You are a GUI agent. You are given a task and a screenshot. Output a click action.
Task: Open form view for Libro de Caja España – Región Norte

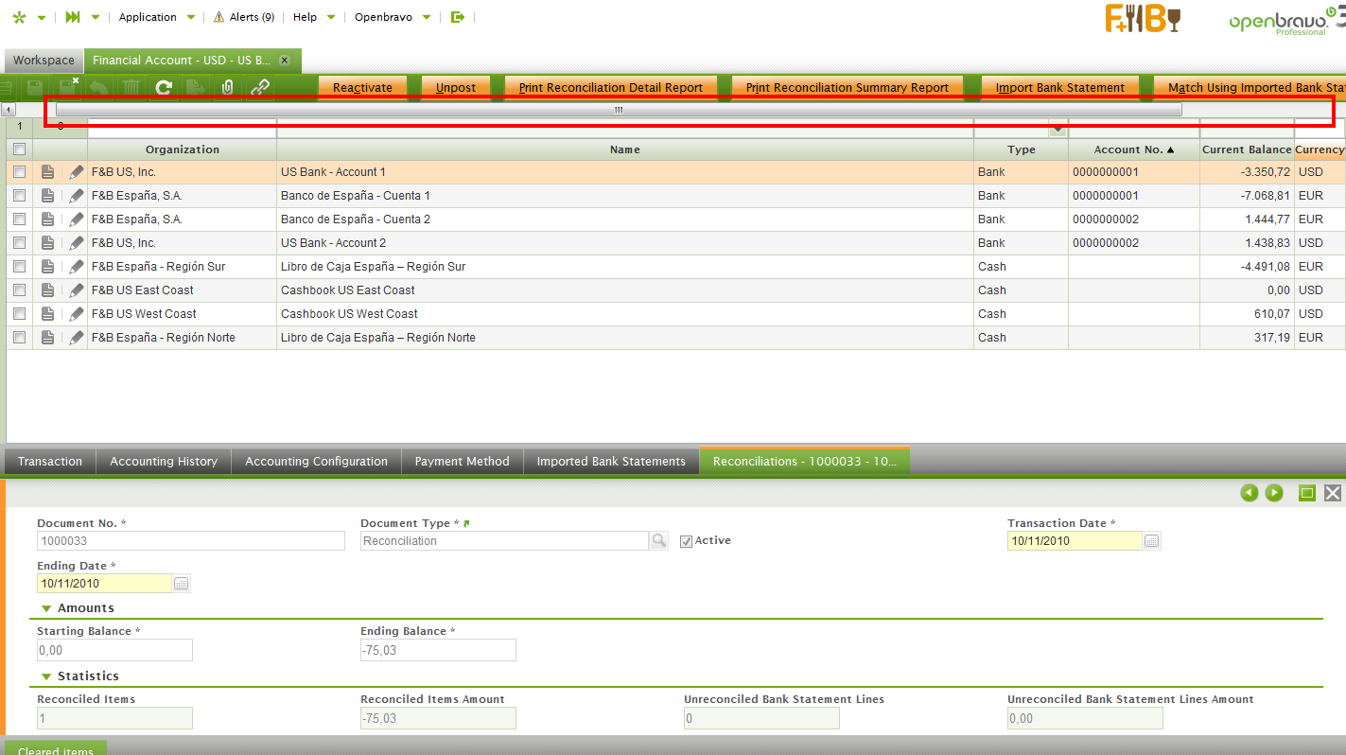48,338
